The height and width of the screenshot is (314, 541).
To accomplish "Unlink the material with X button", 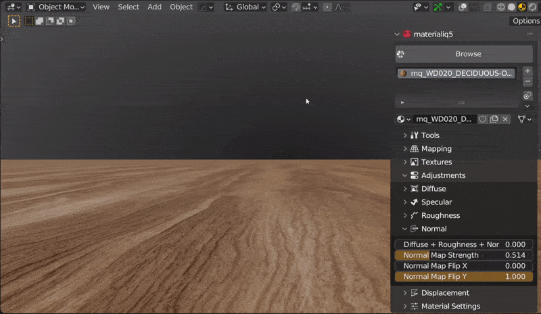I will point(505,119).
